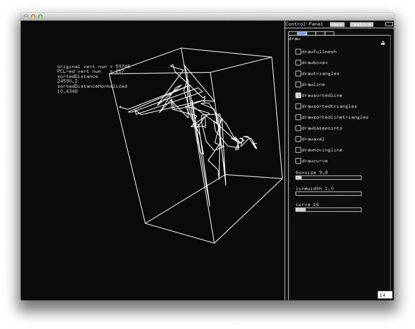415x329 pixels.
Task: Switch to the first control panel tab
Action: click(293, 33)
